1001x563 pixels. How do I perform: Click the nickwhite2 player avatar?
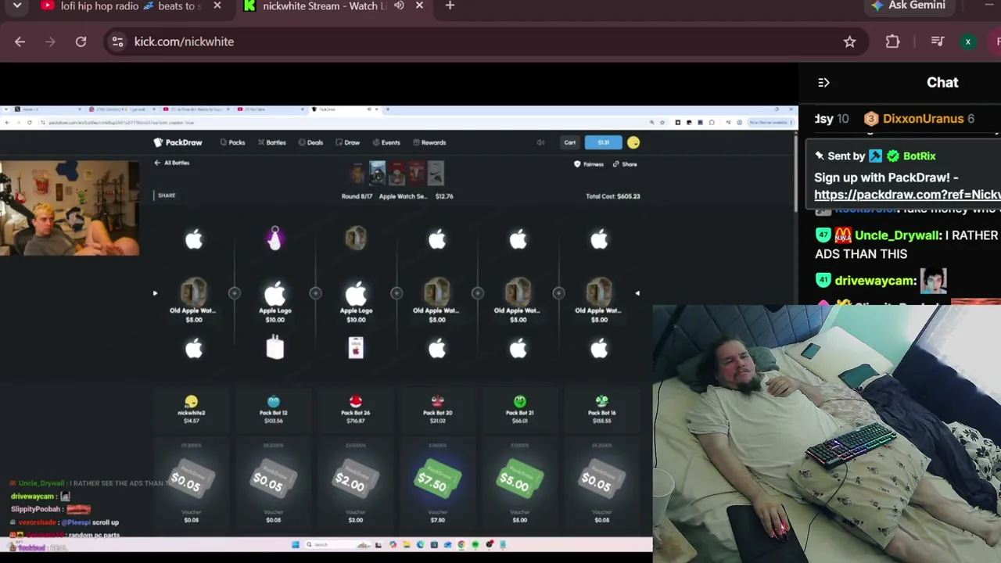[192, 402]
